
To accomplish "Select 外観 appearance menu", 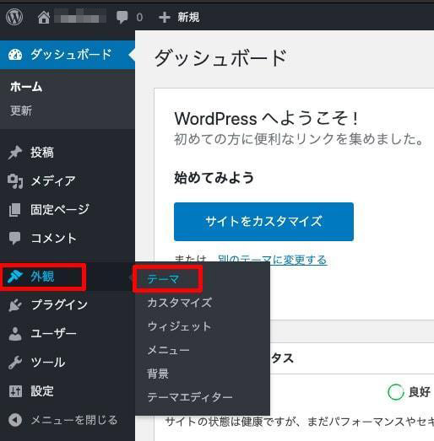I will (x=42, y=277).
